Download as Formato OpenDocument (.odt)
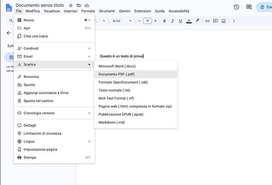 pyautogui.click(x=136, y=82)
